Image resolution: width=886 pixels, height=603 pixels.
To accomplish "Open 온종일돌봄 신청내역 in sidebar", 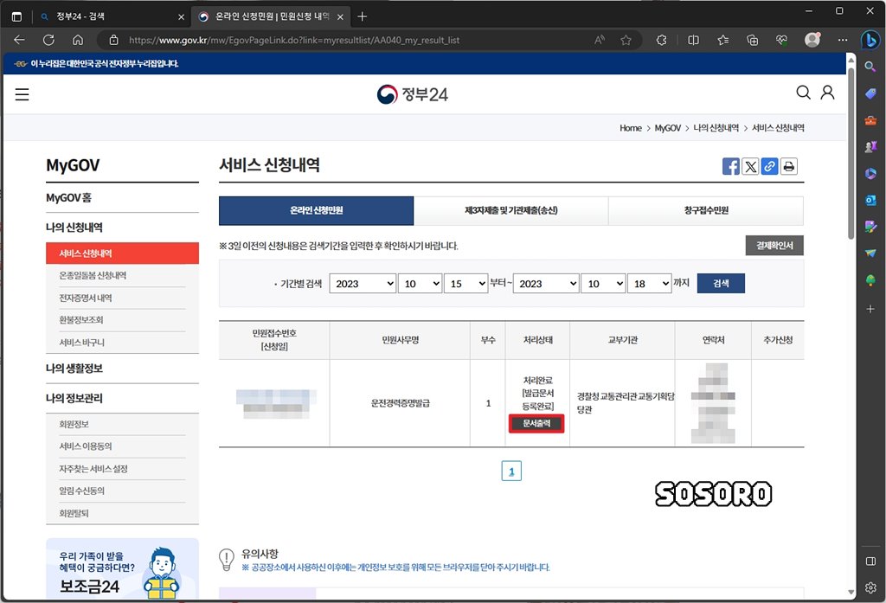I will [93, 275].
